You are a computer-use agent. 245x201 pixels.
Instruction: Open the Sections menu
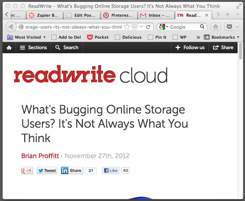tap(33, 48)
